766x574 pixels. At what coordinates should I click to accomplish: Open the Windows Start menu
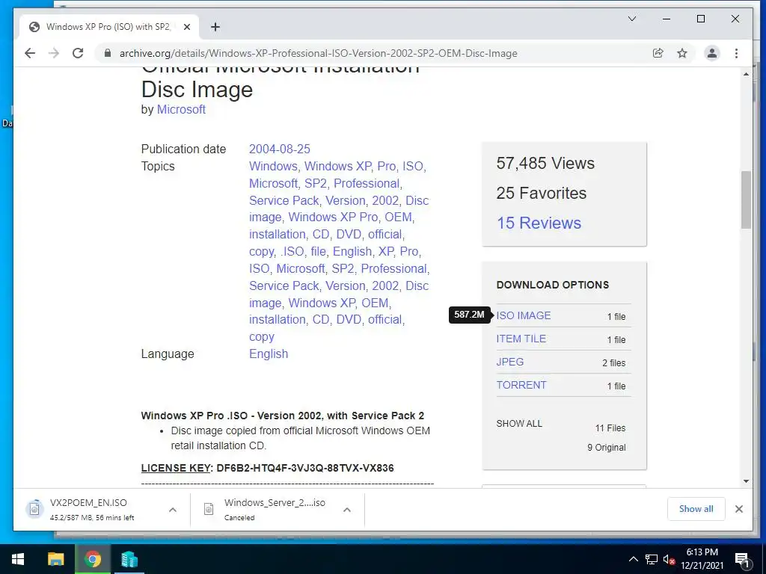(18, 559)
